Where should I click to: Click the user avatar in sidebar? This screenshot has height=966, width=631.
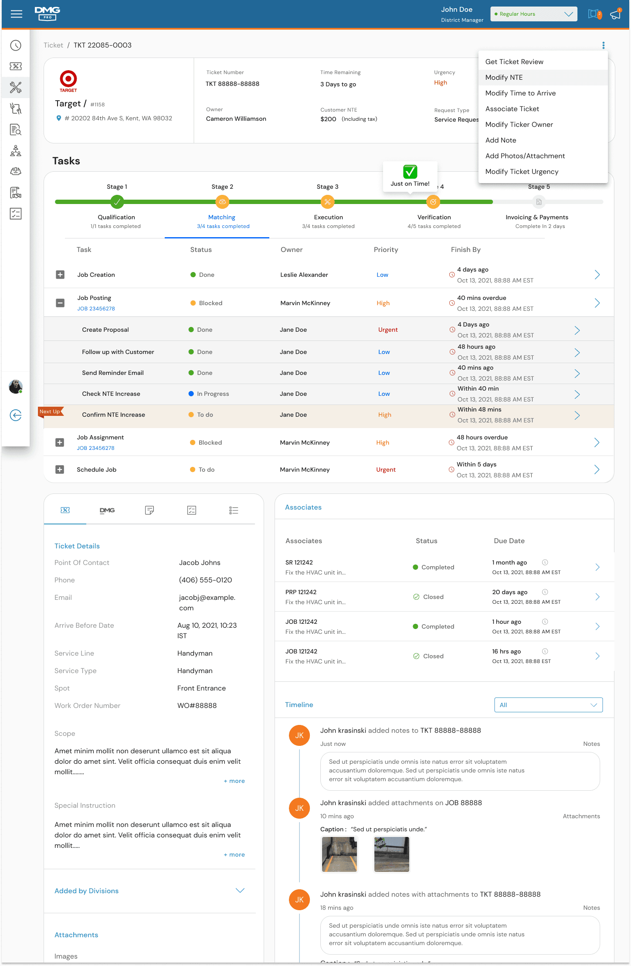point(16,386)
